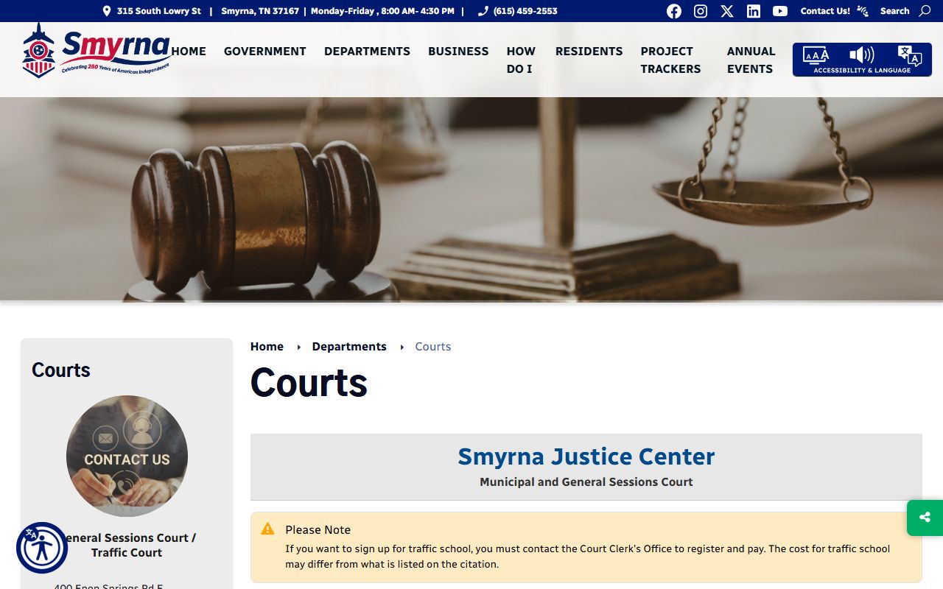943x589 pixels.
Task: Click the CONTACT US circular image
Action: (127, 456)
